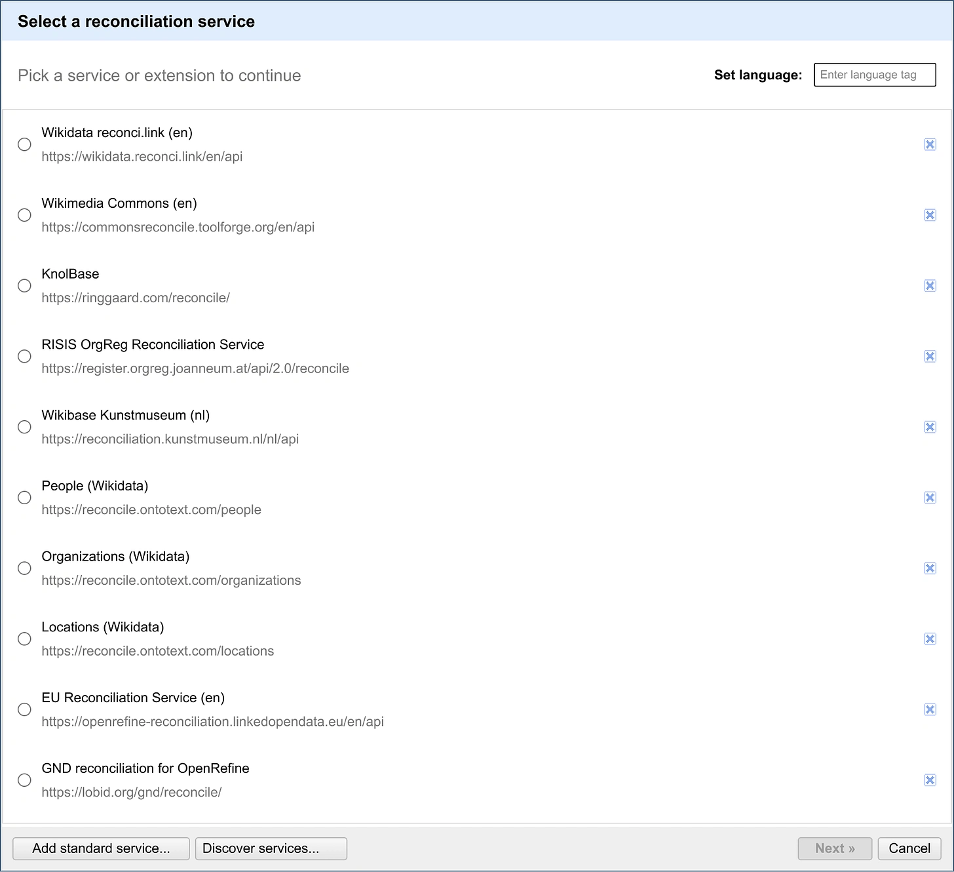Click the Organizations (Wikidata) name
The width and height of the screenshot is (954, 872).
tap(115, 557)
